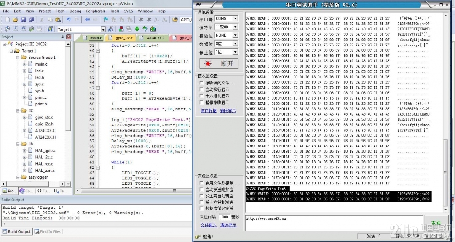Click 清除显示 link in receive settings
455x242 pixels.
[228, 110]
